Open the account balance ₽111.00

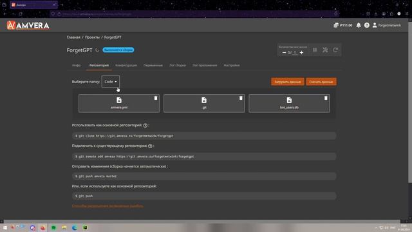[x=343, y=25]
